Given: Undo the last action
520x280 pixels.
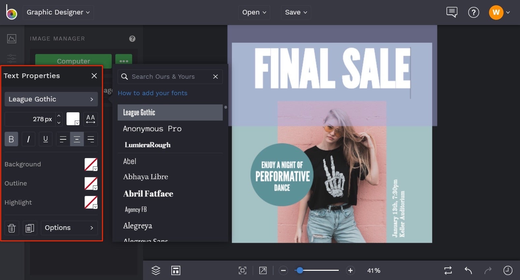Looking at the screenshot, I should click(468, 270).
